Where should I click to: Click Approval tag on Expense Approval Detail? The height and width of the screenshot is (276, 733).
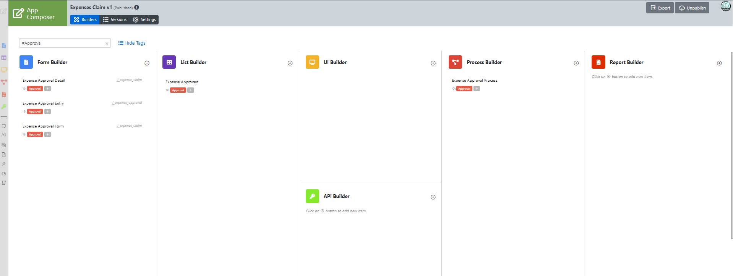coord(35,89)
